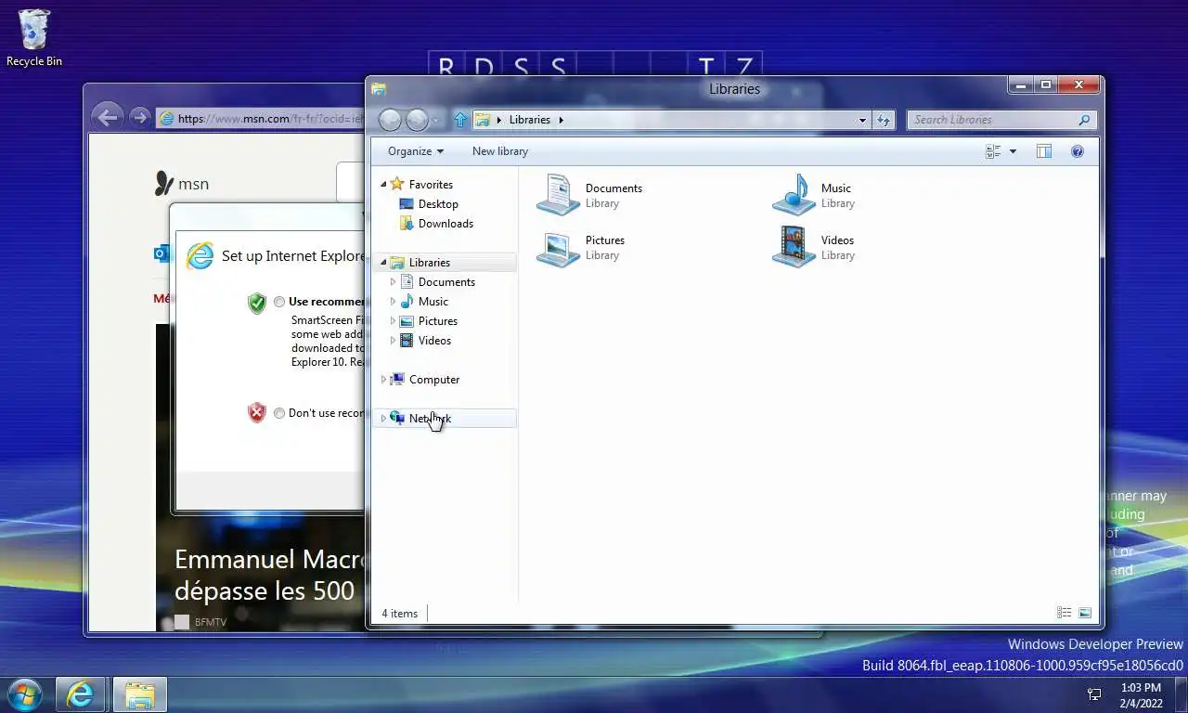The image size is (1188, 713).
Task: Click Forward arrow in Internet Explorer window
Action: pos(139,117)
